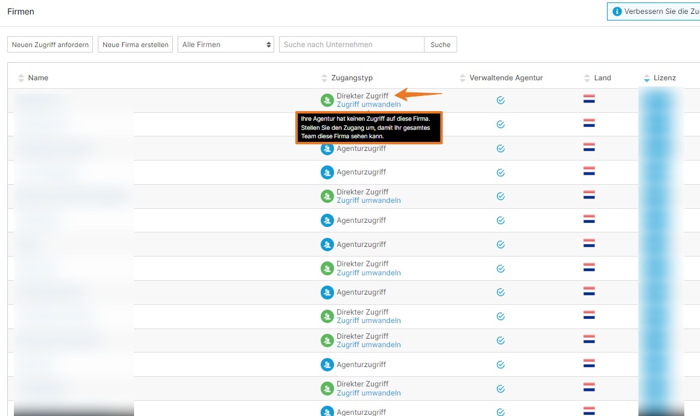Viewport: 700px width, 416px height.
Task: Click the blue info icon at top right
Action: pyautogui.click(x=617, y=11)
